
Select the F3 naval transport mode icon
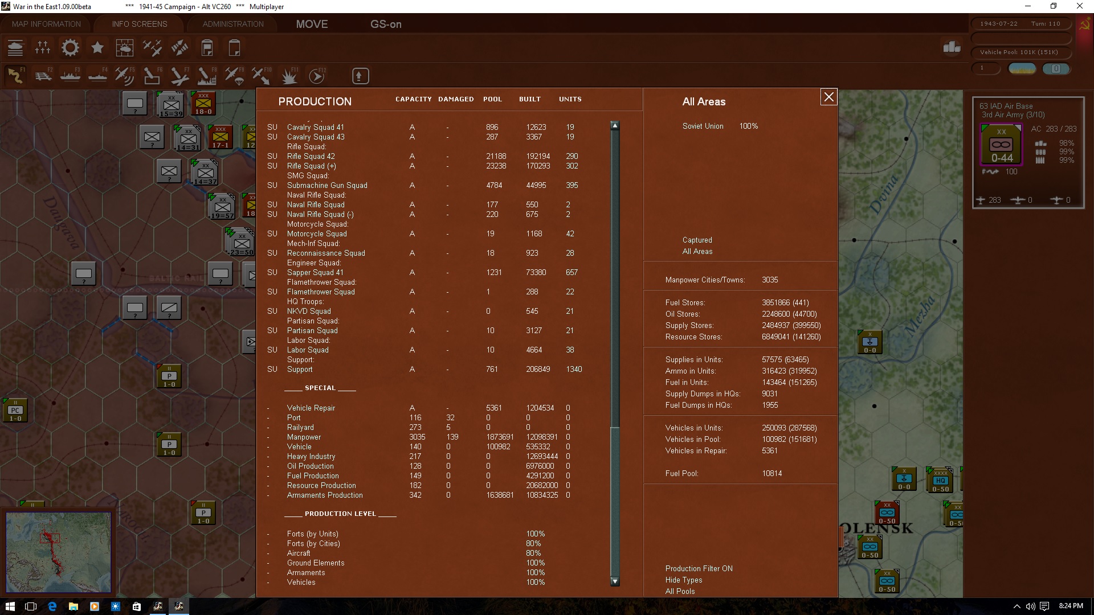[70, 76]
